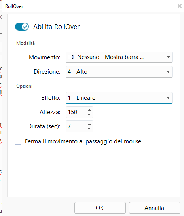Enable Ferma il movimento al passaggio del mouse checkbox
The height and width of the screenshot is (216, 184).
point(18,141)
